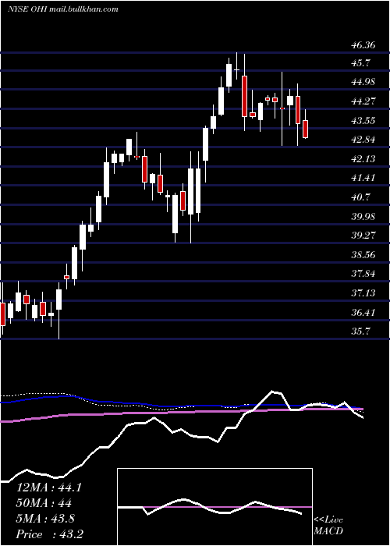Click the Price : 43.2 readout
Screen dimensions: 390x546
click(x=48, y=534)
